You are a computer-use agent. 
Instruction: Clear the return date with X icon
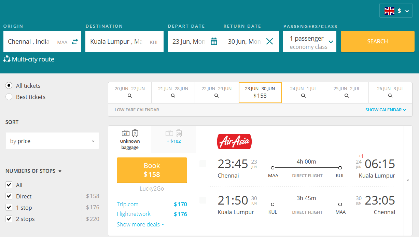pos(269,41)
